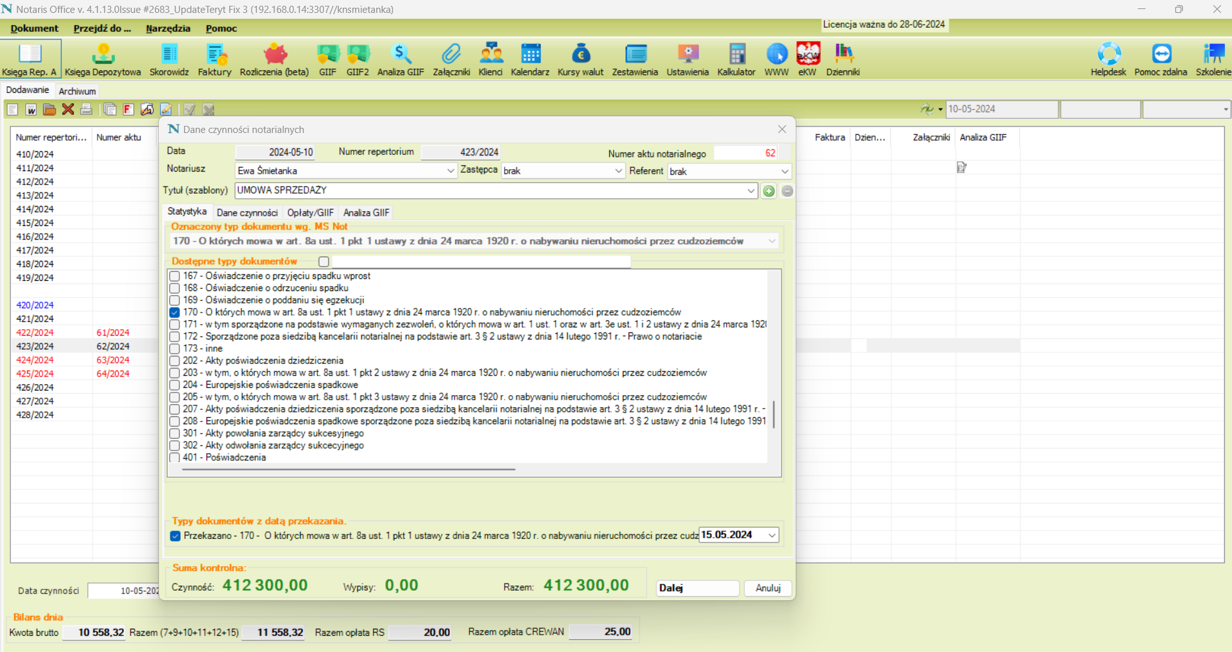Switch to Archiwum tab
The width and height of the screenshot is (1232, 652).
pyautogui.click(x=77, y=91)
